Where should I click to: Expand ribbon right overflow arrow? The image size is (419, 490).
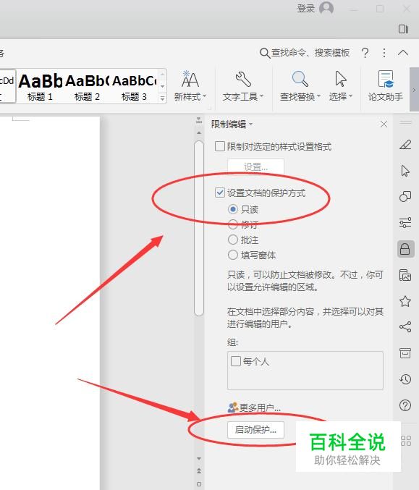point(415,90)
